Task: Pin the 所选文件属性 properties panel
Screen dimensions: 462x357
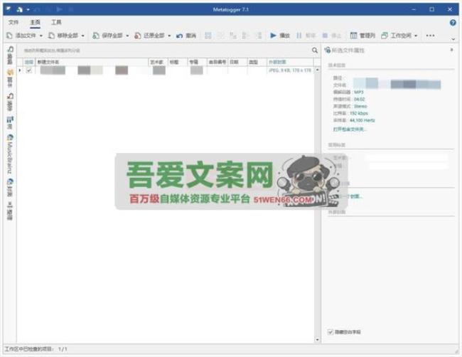Action: (451, 50)
